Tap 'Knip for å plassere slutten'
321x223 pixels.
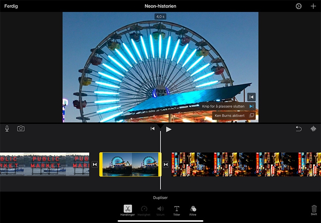coord(228,106)
